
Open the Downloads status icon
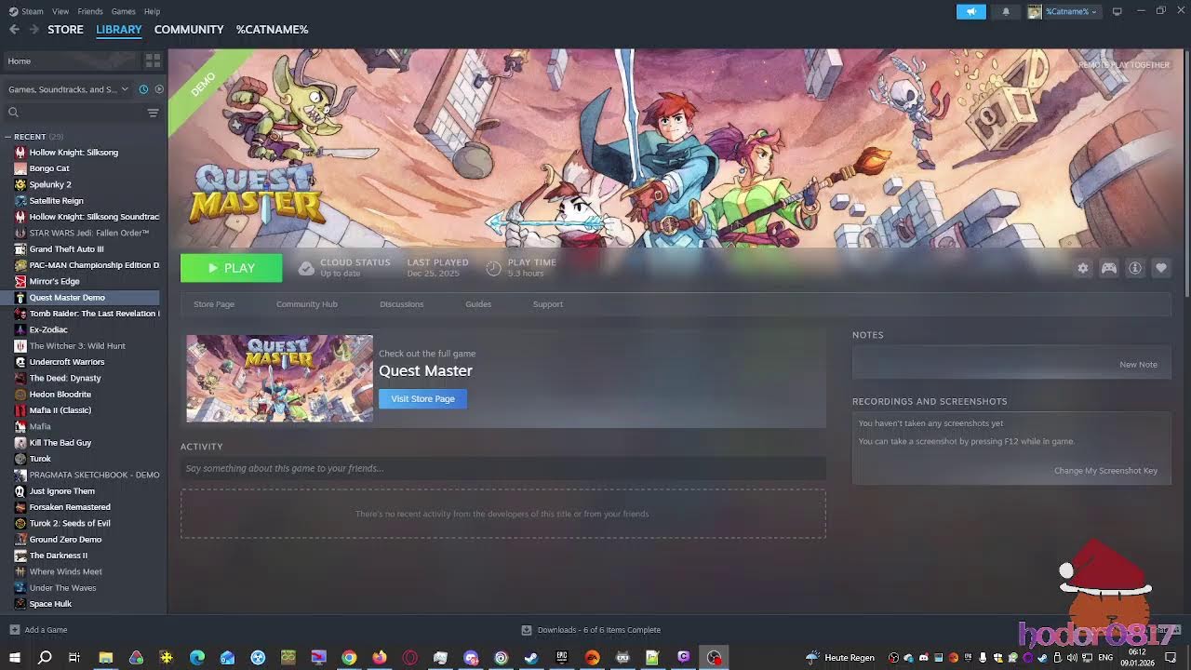click(x=527, y=630)
